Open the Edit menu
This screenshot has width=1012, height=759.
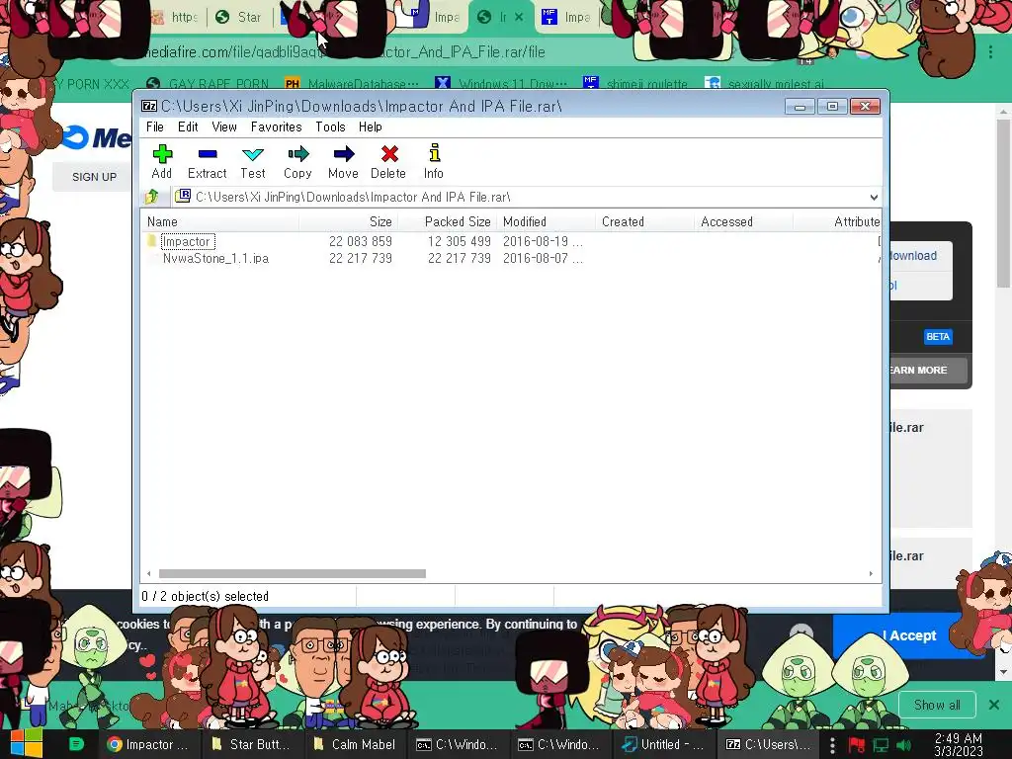[x=188, y=127]
